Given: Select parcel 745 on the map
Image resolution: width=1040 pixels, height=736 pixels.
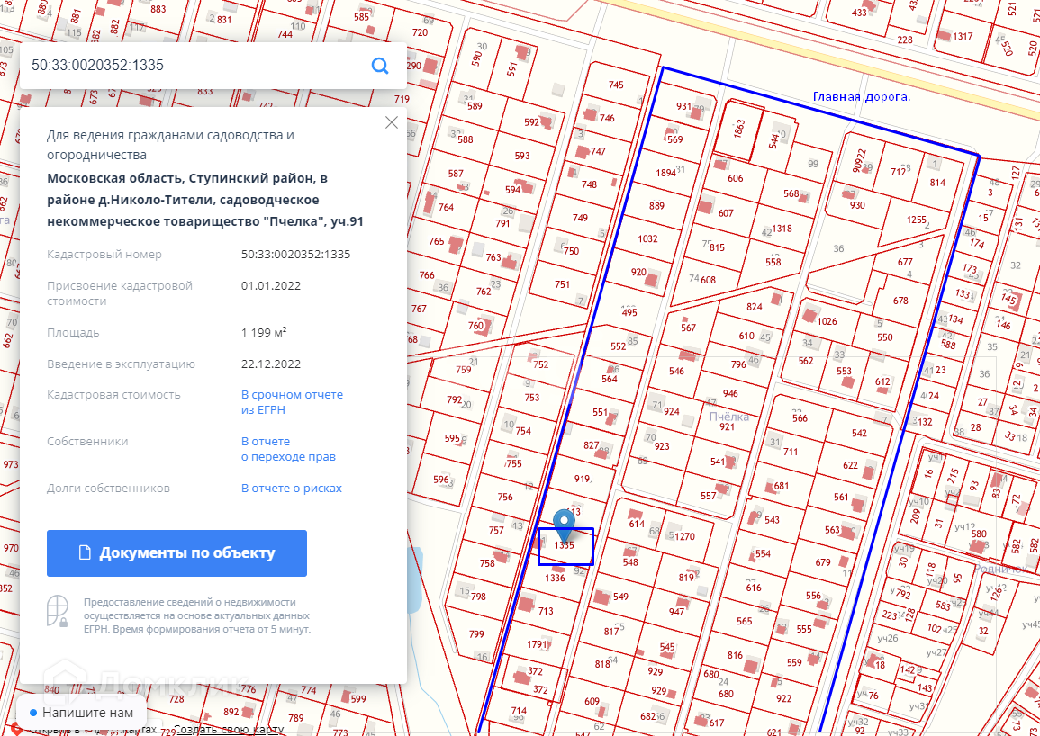Looking at the screenshot, I should [616, 85].
